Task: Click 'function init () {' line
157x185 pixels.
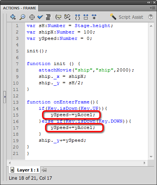Action: pyautogui.click(x=54, y=64)
